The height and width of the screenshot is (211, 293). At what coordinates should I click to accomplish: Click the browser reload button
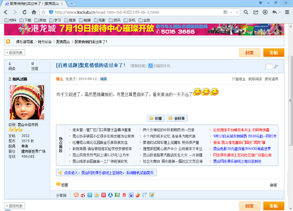pyautogui.click(x=24, y=12)
